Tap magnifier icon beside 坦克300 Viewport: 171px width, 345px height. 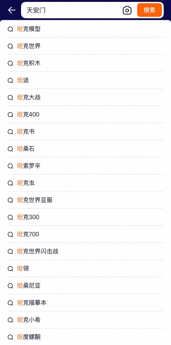(x=10, y=218)
